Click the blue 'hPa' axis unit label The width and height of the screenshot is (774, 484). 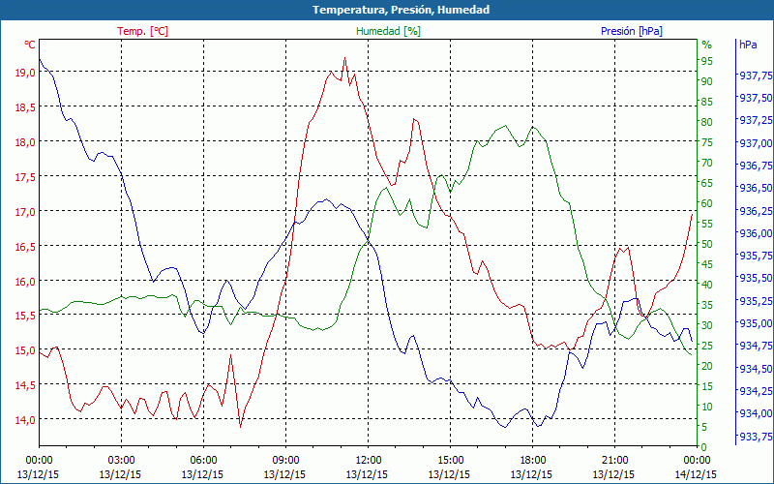point(748,45)
